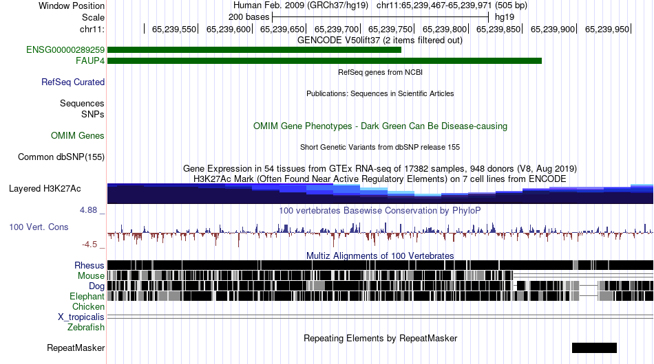This screenshot has height=364, width=654.
Task: Click the 100 Vert. Cons track label
Action: [x=39, y=227]
